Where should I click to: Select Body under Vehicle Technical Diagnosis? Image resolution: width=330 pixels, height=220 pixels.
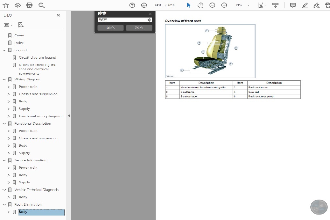(x=23, y=197)
